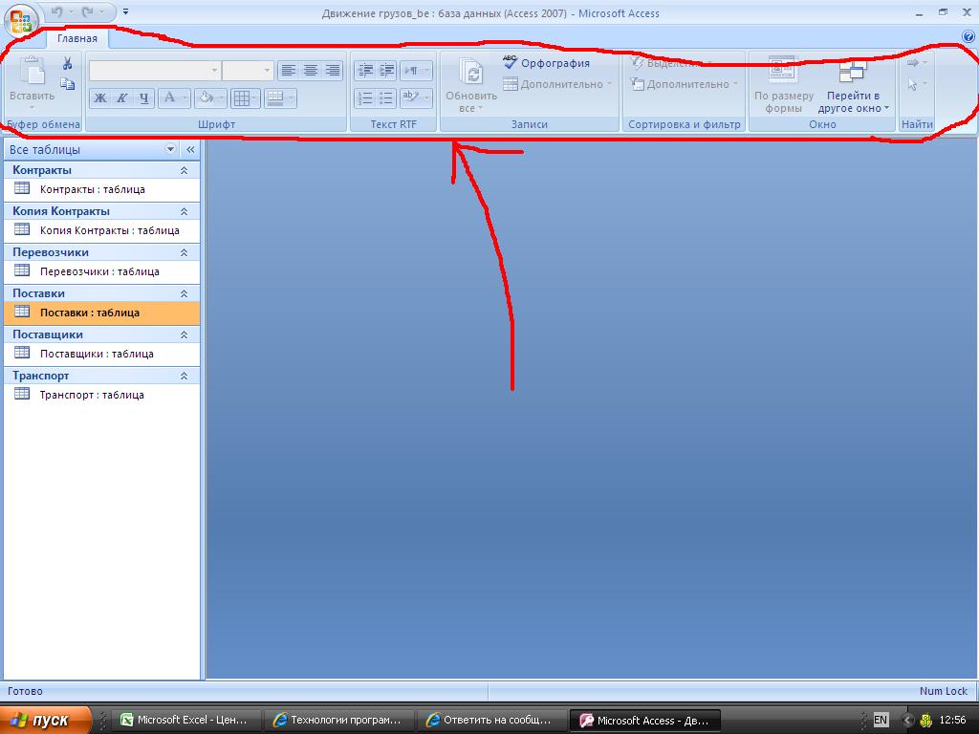Align text left in Шрифт group

click(288, 71)
